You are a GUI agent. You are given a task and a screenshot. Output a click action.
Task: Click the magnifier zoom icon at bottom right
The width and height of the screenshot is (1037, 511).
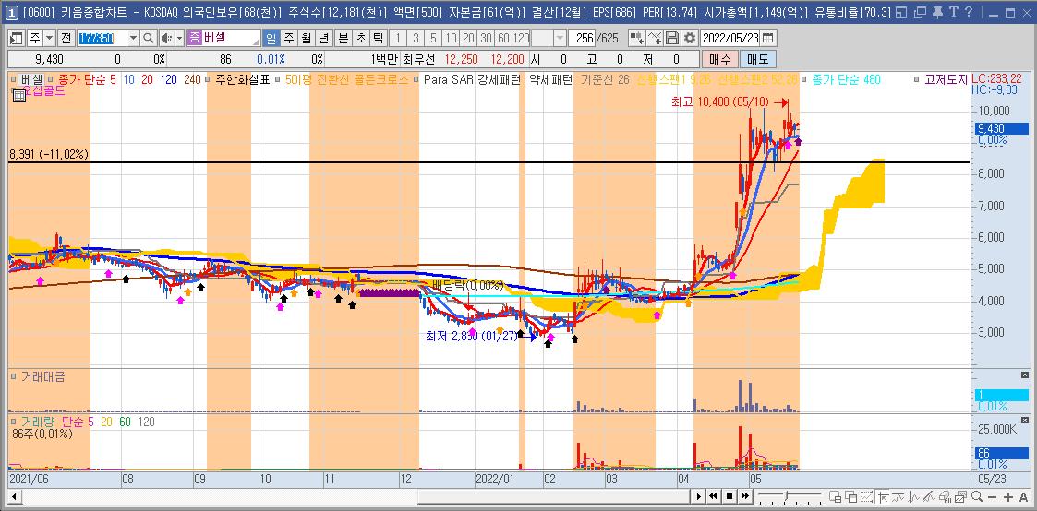click(977, 496)
